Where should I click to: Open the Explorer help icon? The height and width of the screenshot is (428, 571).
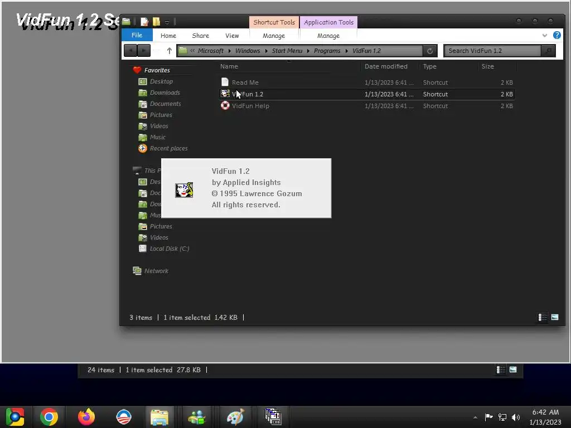coord(557,35)
